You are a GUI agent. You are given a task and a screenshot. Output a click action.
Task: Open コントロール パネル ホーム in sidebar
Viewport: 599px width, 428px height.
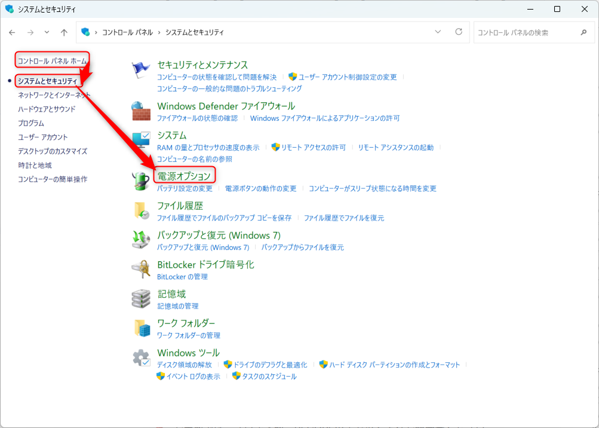(x=53, y=61)
